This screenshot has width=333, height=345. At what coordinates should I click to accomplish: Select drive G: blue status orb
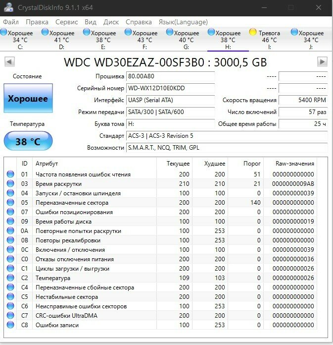[x=170, y=32]
